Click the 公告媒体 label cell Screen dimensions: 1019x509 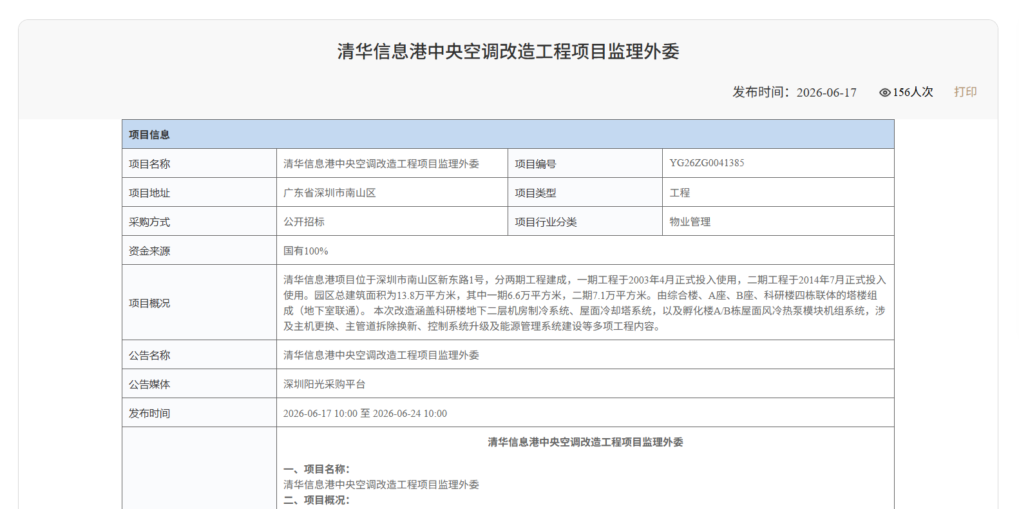pyautogui.click(x=199, y=384)
